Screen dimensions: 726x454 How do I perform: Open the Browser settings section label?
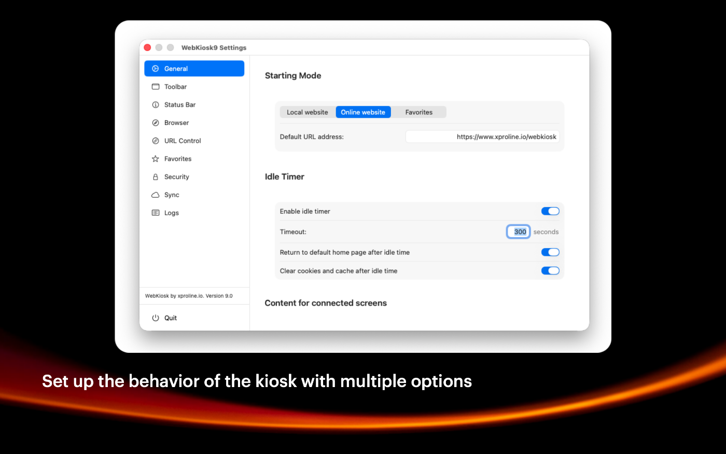click(x=176, y=123)
